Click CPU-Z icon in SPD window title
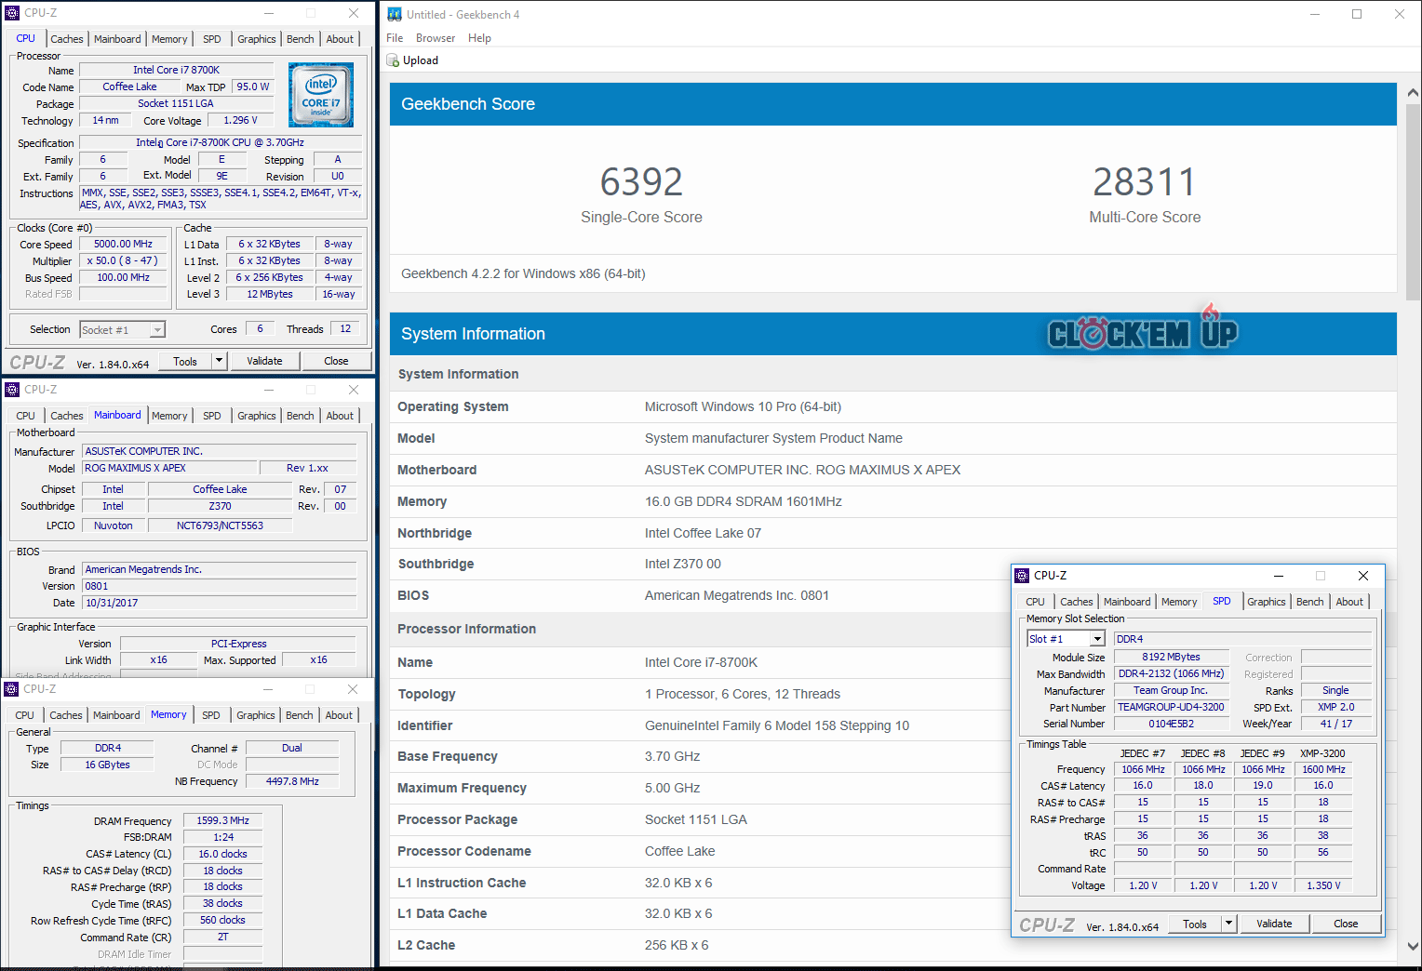 click(1022, 576)
